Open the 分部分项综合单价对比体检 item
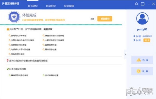The width and height of the screenshot is (156, 99). point(22,40)
